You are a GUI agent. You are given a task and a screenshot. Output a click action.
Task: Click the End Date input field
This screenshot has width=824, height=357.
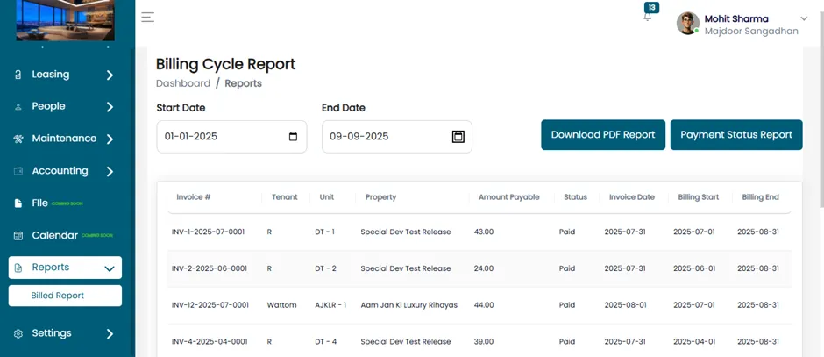pos(397,137)
